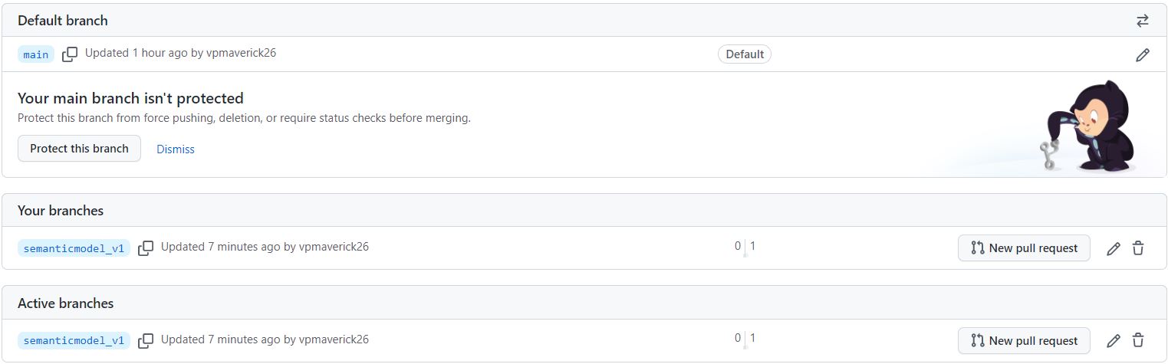The image size is (1168, 364).
Task: Copy the main branch name to clipboard
Action: tap(70, 54)
